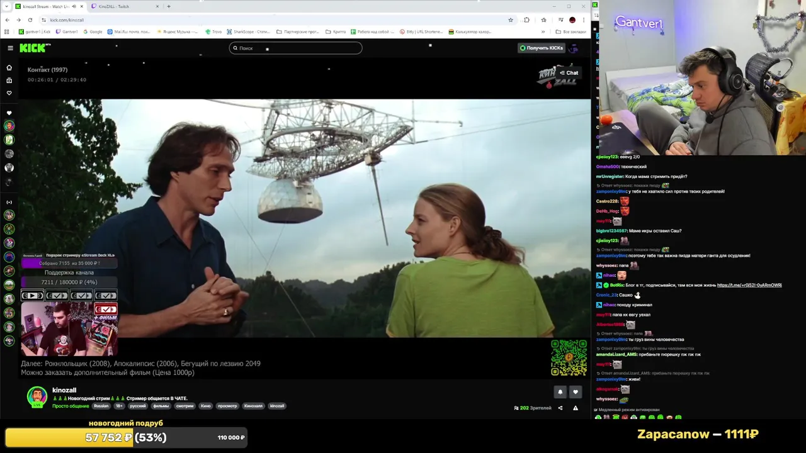Open the Калькулятор калор... bookmark
The height and width of the screenshot is (453, 806).
tap(470, 31)
